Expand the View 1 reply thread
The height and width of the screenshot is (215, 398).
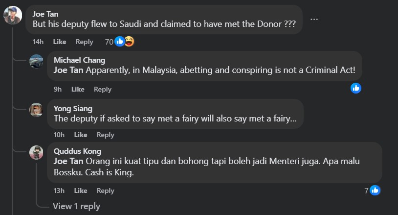pyautogui.click(x=76, y=206)
